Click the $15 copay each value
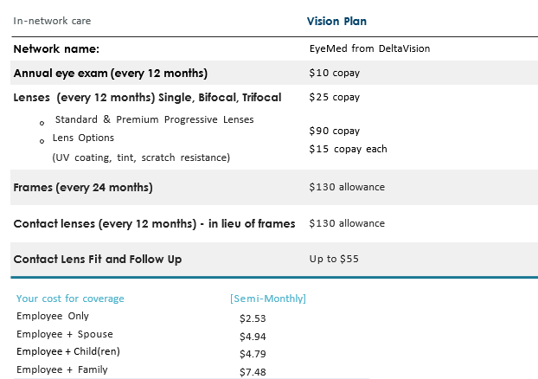This screenshot has width=538, height=379. click(x=348, y=149)
